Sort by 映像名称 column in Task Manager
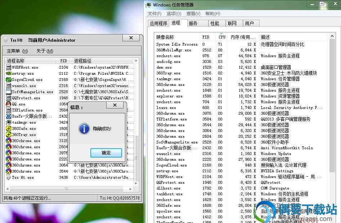Screen dimensions: 341x223 point(177,37)
